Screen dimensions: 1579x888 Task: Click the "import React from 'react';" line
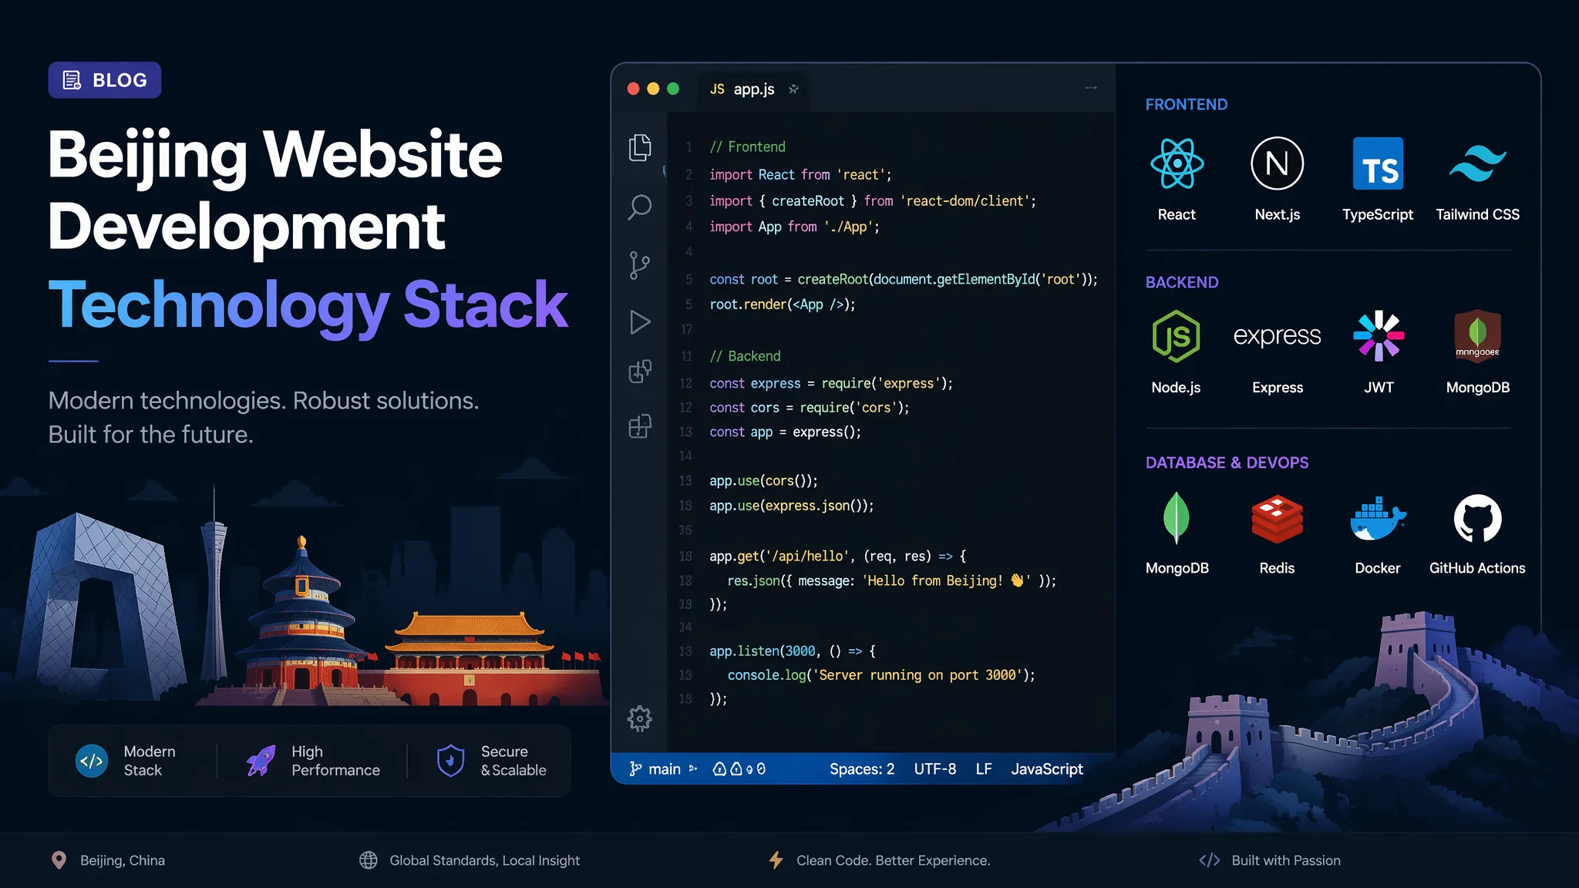[x=800, y=175]
